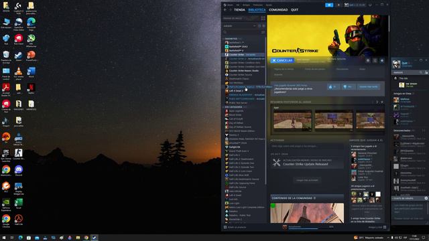Click the Windows Start button
Screen dimensions: 429x241
[x=4, y=238]
